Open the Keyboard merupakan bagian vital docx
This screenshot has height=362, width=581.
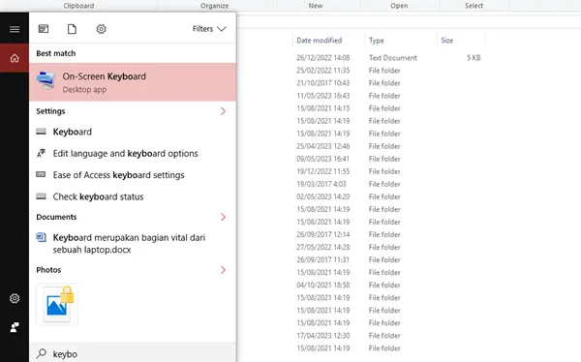coord(133,244)
